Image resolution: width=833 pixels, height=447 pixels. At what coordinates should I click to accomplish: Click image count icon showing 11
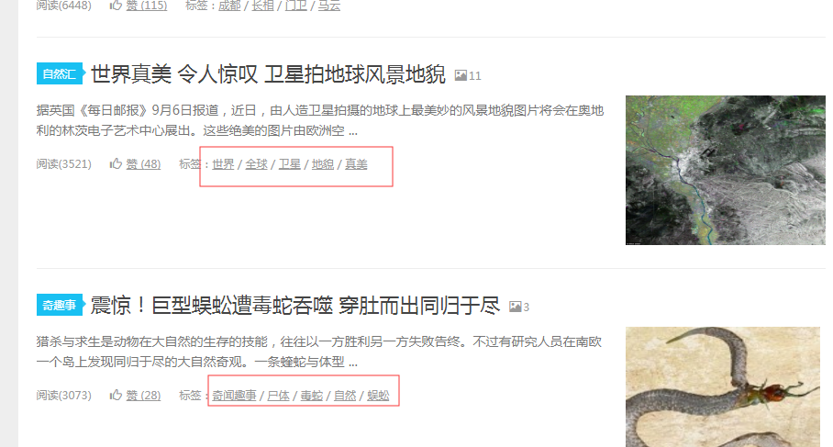[461, 75]
